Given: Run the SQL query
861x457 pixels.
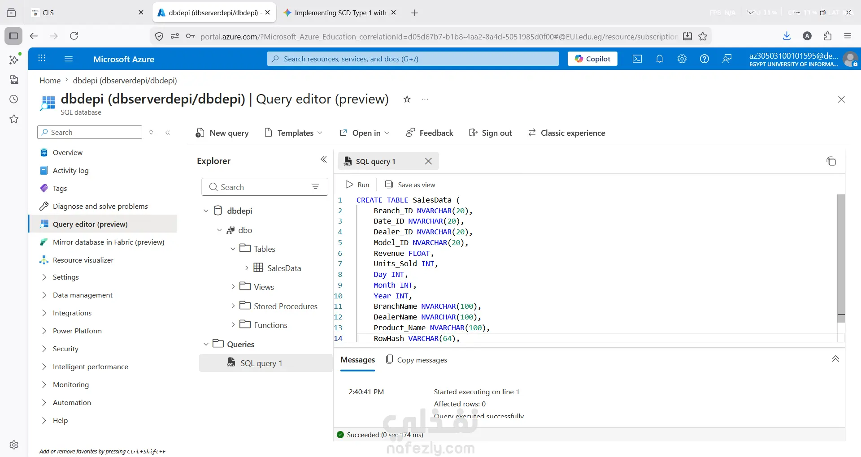Looking at the screenshot, I should pos(357,185).
